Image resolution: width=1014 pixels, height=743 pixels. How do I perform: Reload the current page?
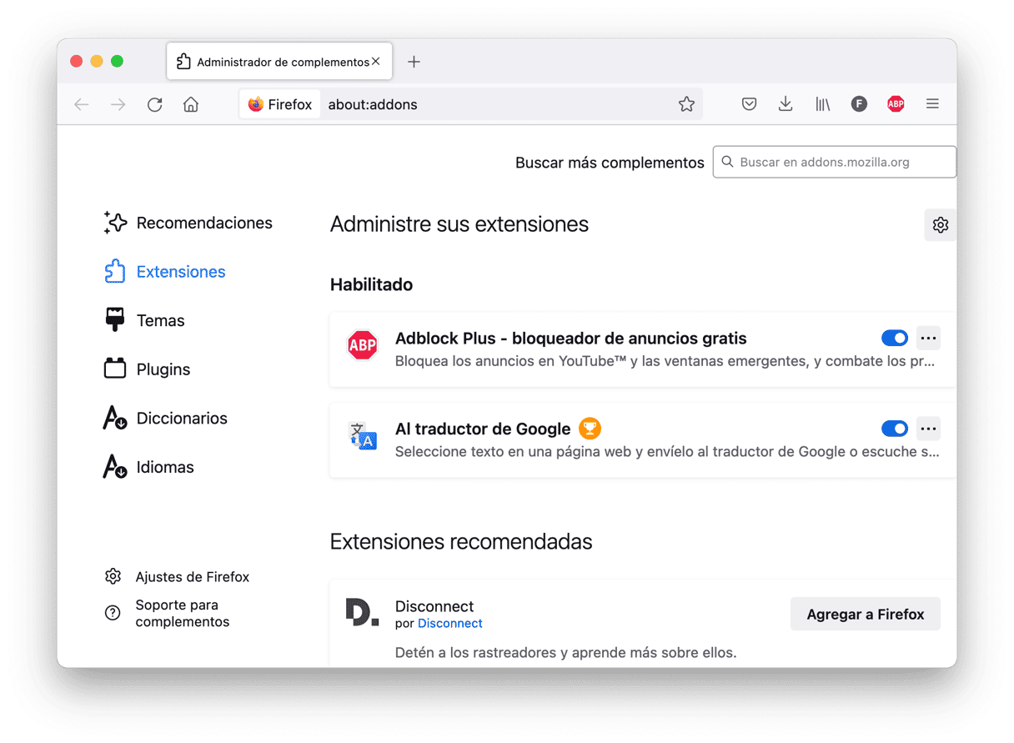155,104
